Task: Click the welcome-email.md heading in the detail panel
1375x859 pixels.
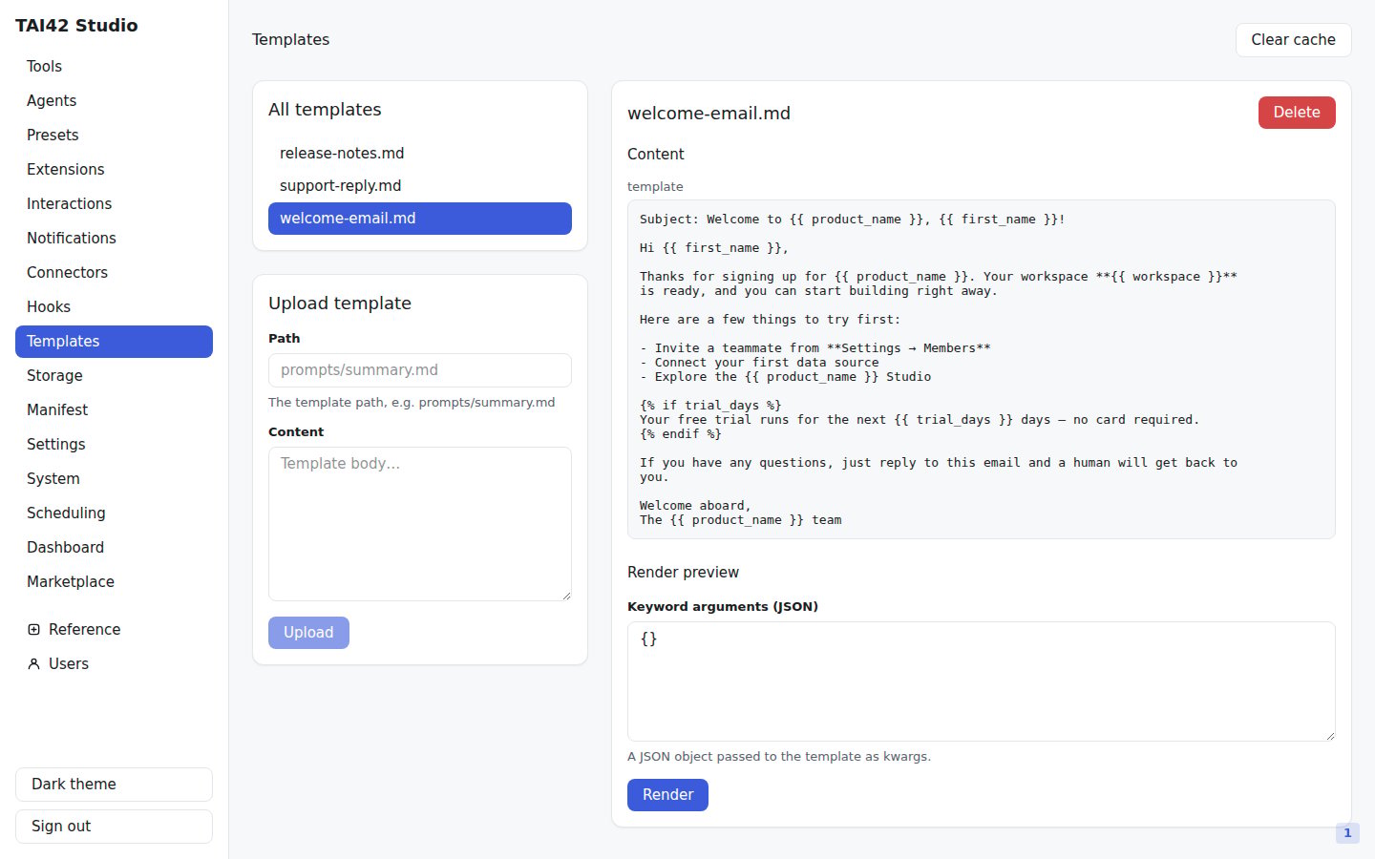Action: coord(709,114)
